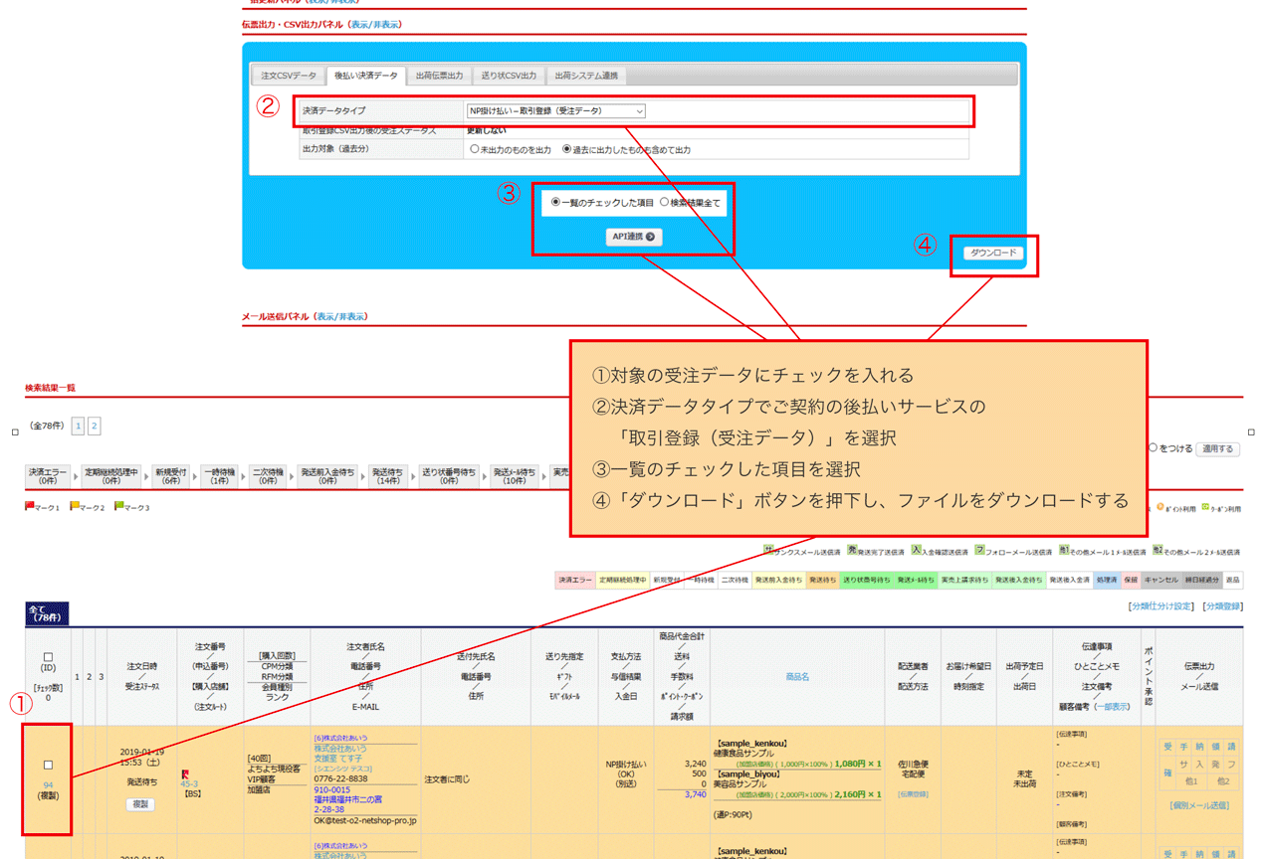The height and width of the screenshot is (859, 1267).
Task: Click the 手 slip icon in order 94 row
Action: click(x=1183, y=747)
